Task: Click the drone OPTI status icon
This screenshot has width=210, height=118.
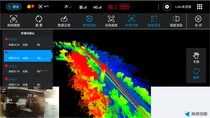Action: coord(43,6)
